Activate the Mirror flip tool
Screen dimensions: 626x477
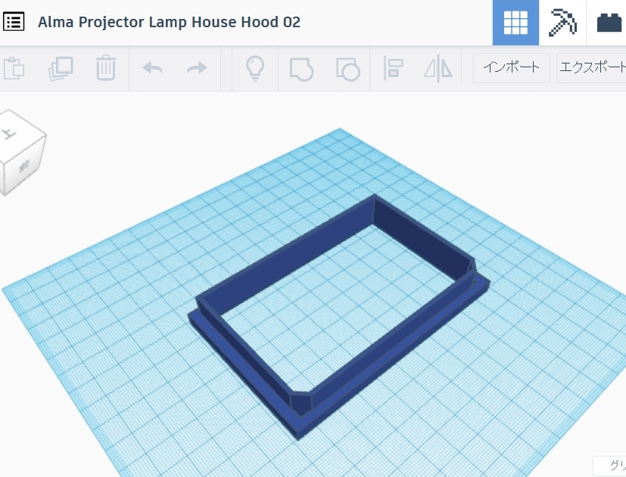click(438, 68)
